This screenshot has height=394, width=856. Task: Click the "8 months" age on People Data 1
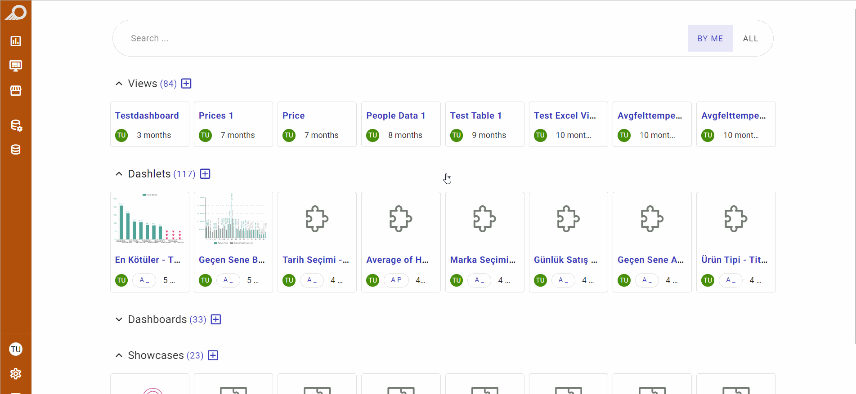click(x=405, y=135)
